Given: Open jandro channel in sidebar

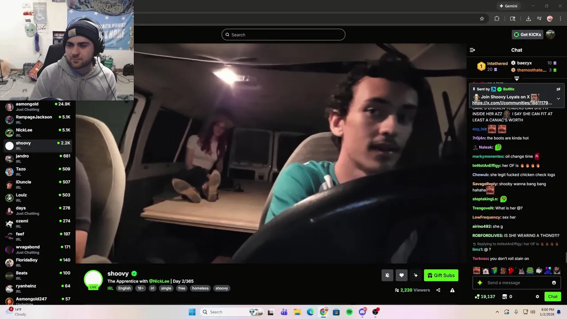Looking at the screenshot, I should point(38,159).
